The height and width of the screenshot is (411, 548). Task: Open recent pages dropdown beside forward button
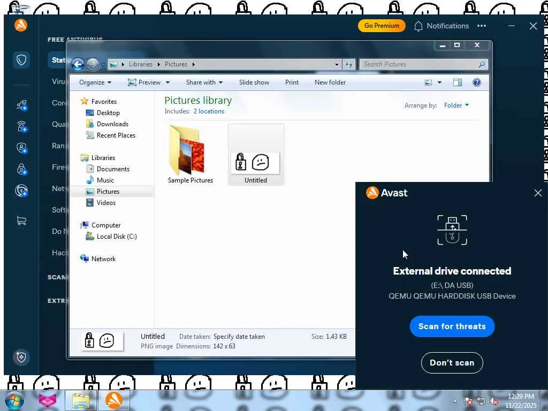103,64
